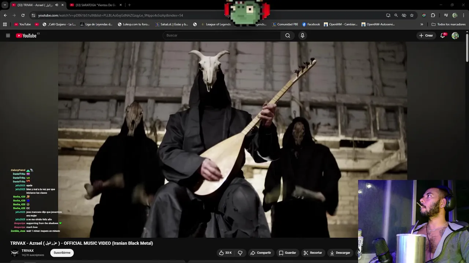Click the video title text TRIVAX - Azrael
469x263 pixels.
coord(81,243)
